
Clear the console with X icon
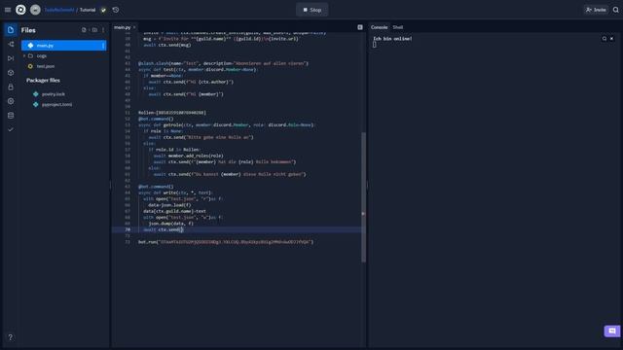click(612, 39)
